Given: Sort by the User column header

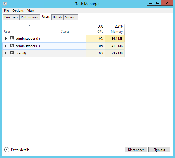Looking at the screenshot, I should click(31, 29).
